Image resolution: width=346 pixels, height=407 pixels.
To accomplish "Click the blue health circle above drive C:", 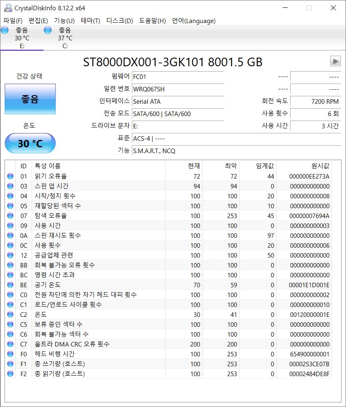I will click(47, 30).
